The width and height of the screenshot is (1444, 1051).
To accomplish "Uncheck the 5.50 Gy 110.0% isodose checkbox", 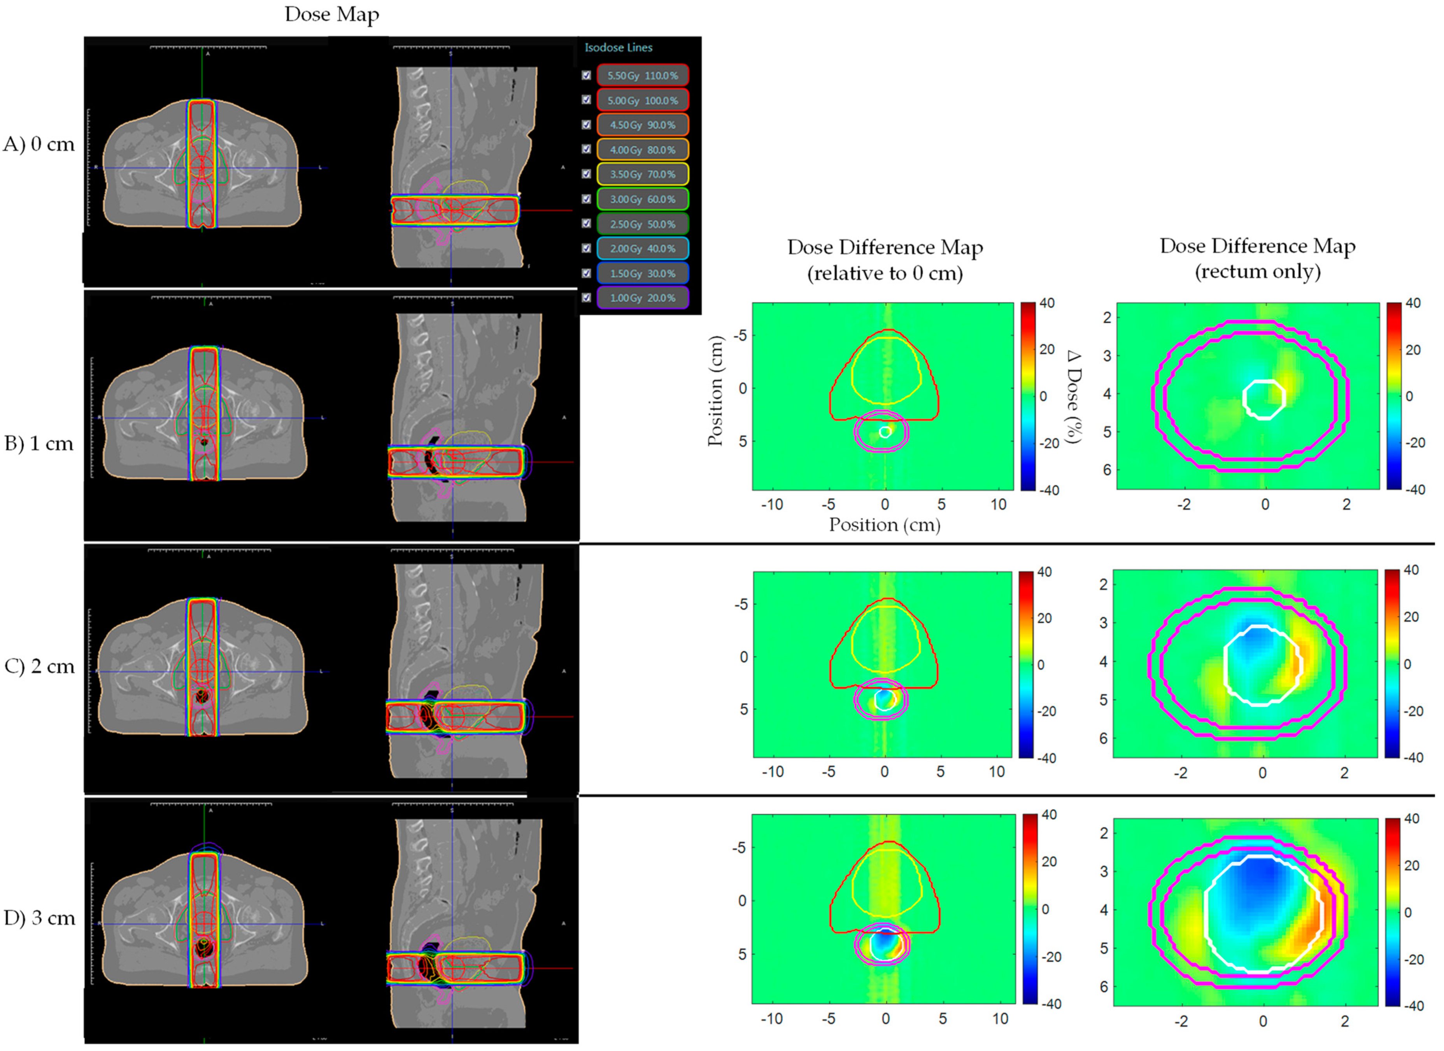I will click(586, 75).
